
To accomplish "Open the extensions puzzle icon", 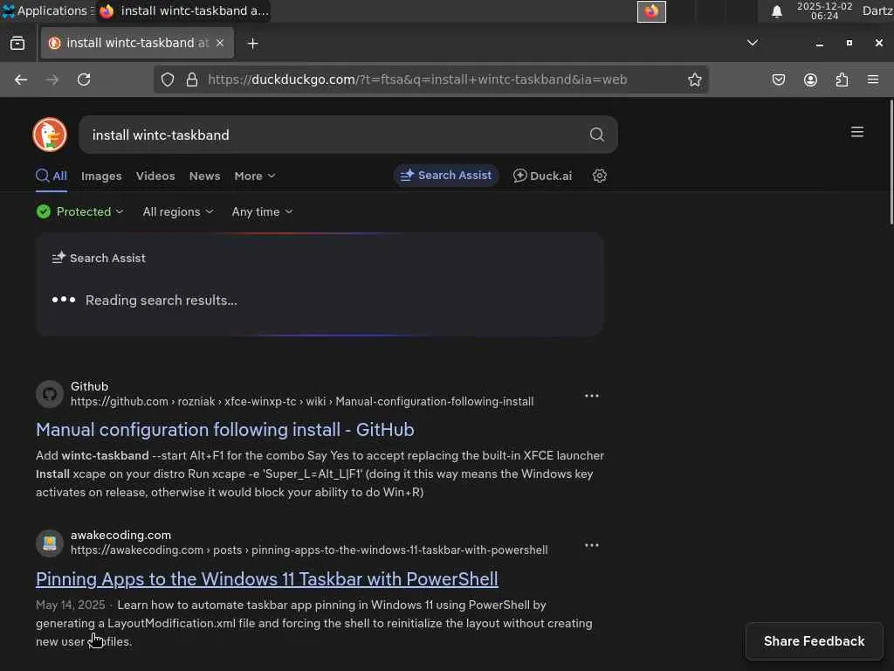I will coord(842,80).
